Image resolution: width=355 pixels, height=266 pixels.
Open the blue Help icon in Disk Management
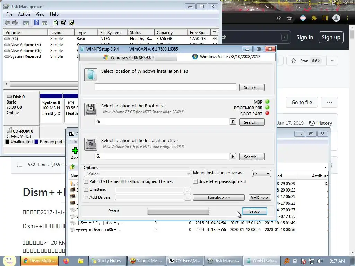[x=36, y=23]
